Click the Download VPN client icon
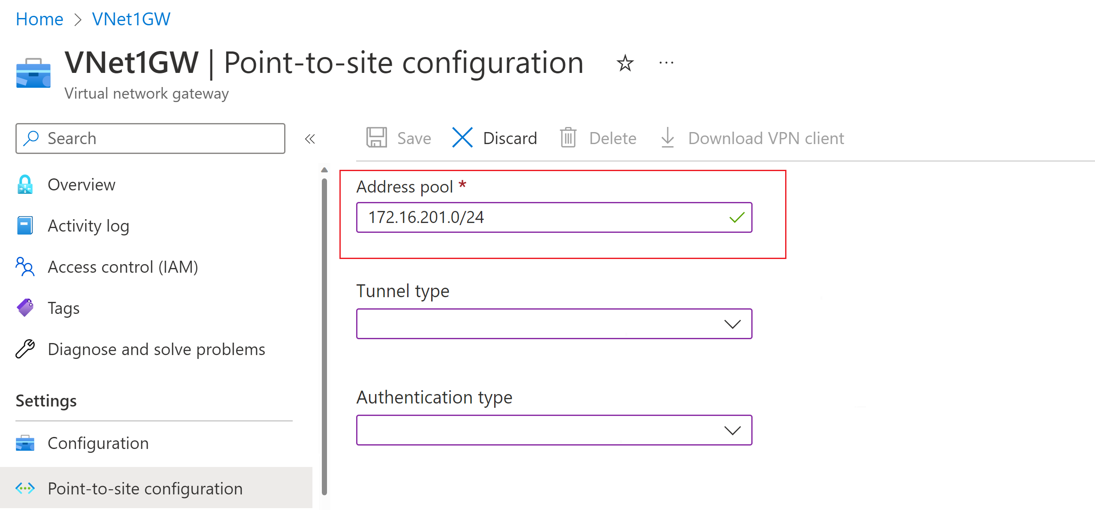The height and width of the screenshot is (515, 1095). pos(667,138)
